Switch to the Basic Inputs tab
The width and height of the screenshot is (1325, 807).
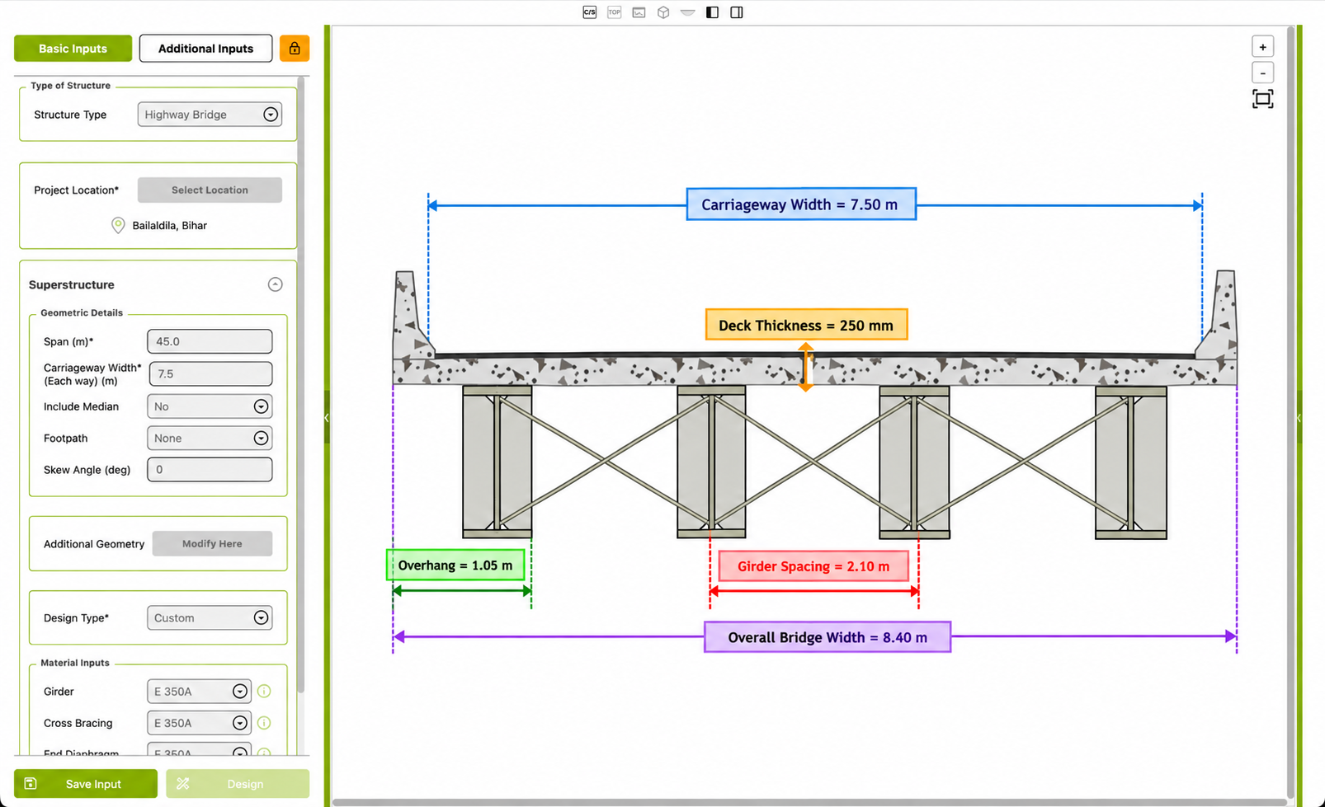(x=73, y=49)
